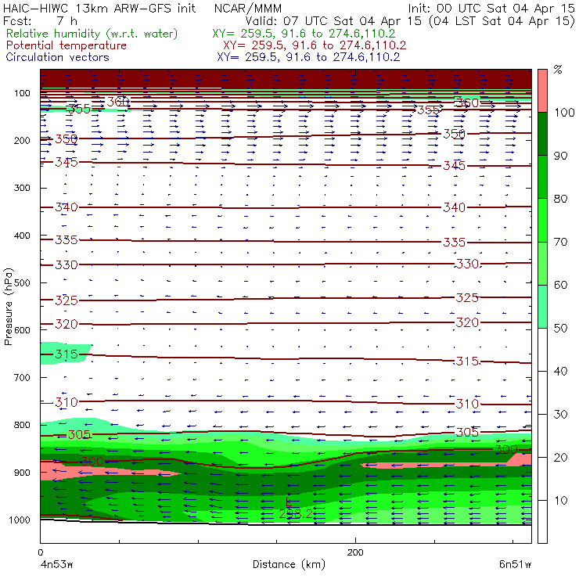This screenshot has height=579, width=579.
Task: Click the '4n53w' start coordinate label
Action: 57,565
